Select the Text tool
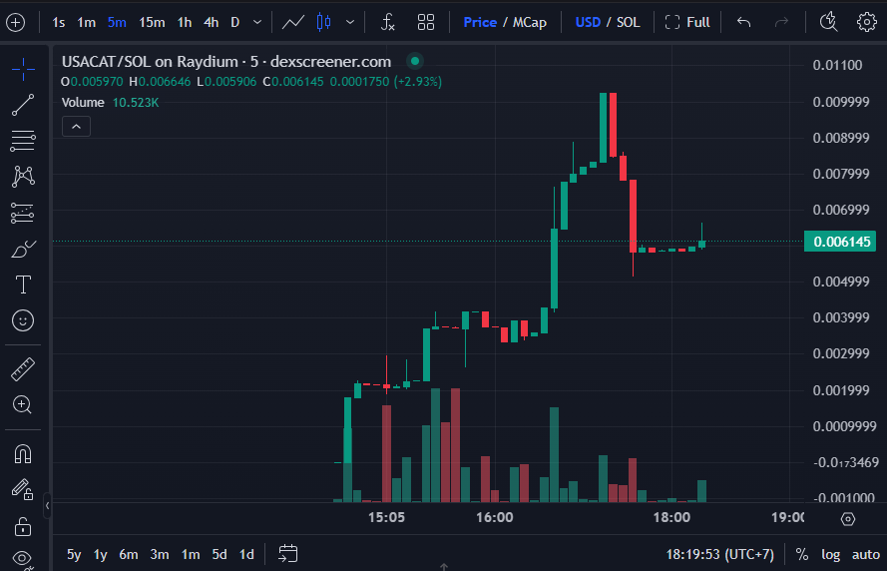887x571 pixels. [23, 285]
